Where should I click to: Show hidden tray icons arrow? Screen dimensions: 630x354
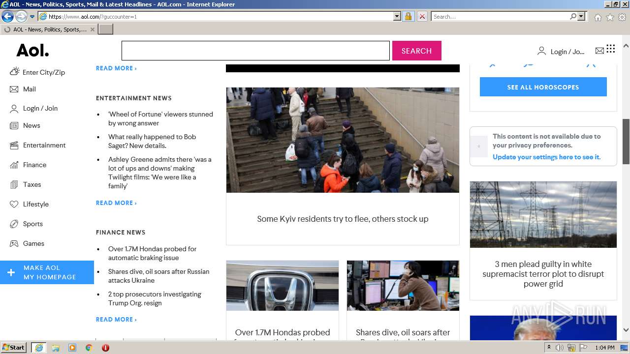pos(549,348)
